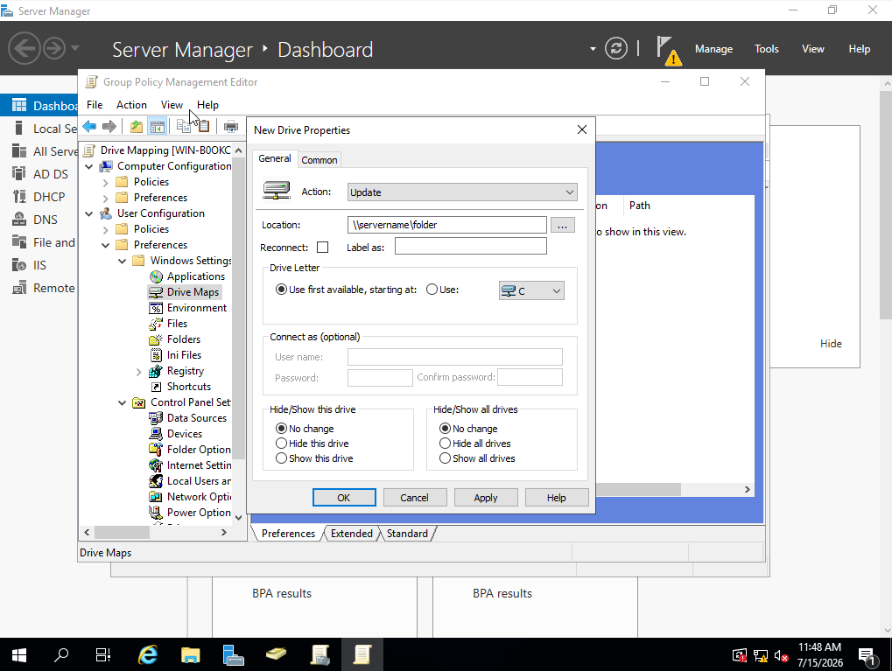Click Server Manager refresh icon
Screen dimensions: 892x671
click(616, 48)
